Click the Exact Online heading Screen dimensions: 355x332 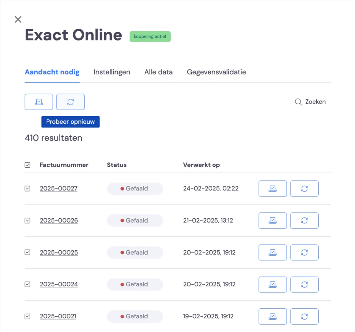[x=73, y=35]
